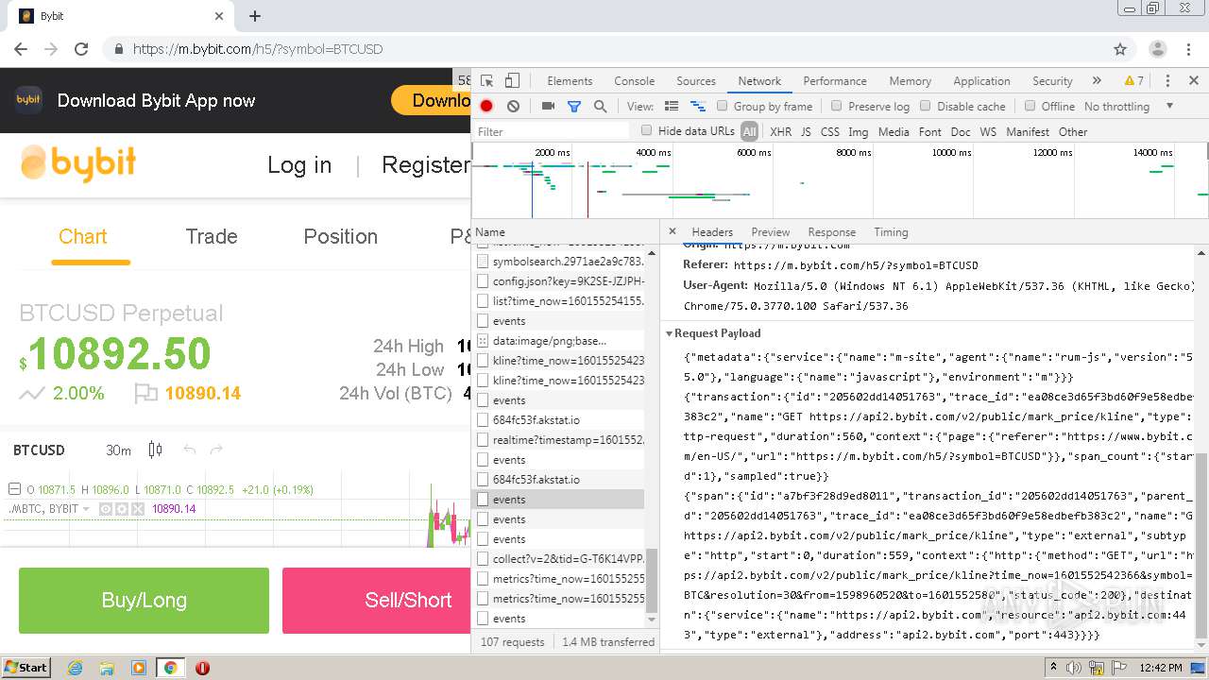This screenshot has height=680, width=1209.
Task: Click the candlestick chart style icon
Action: click(155, 450)
